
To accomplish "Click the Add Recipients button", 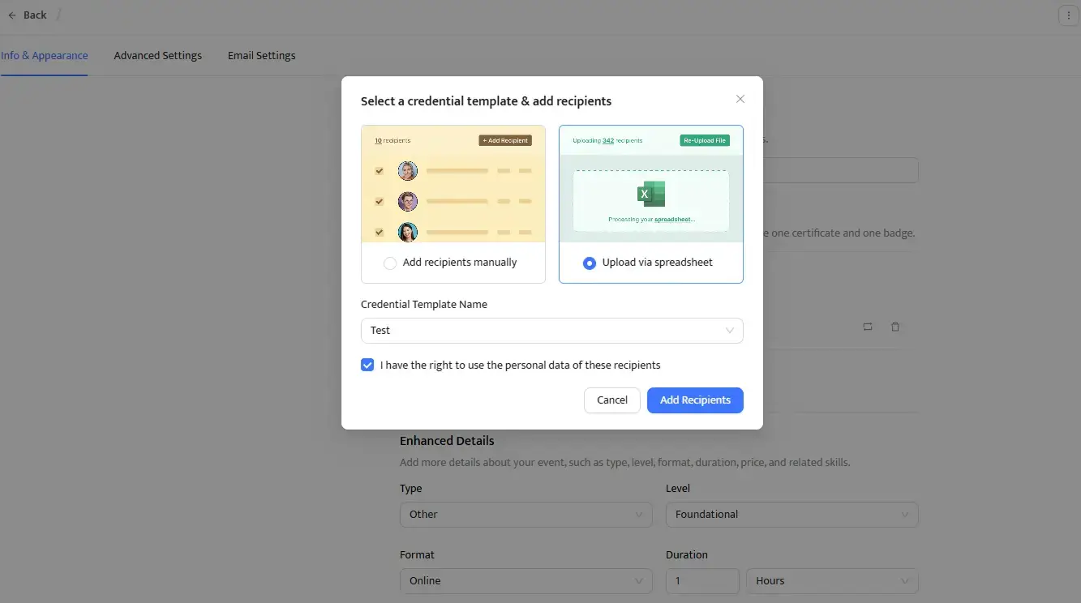I will tap(694, 400).
